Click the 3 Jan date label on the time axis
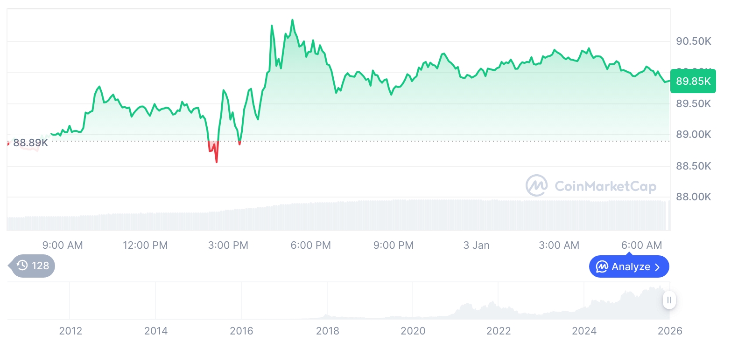 [x=476, y=245]
